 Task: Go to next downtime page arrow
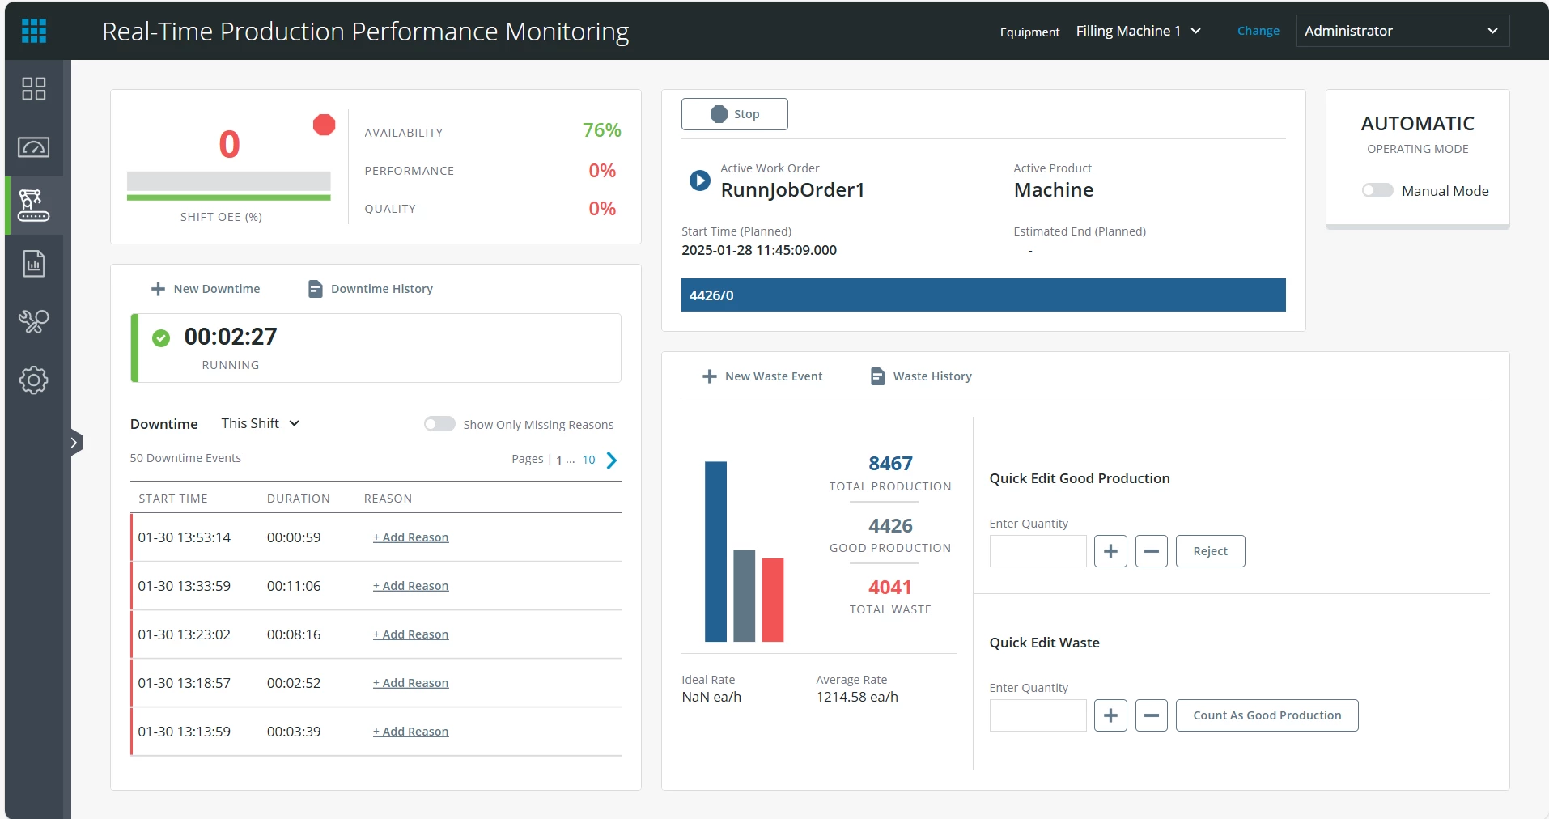click(x=612, y=460)
